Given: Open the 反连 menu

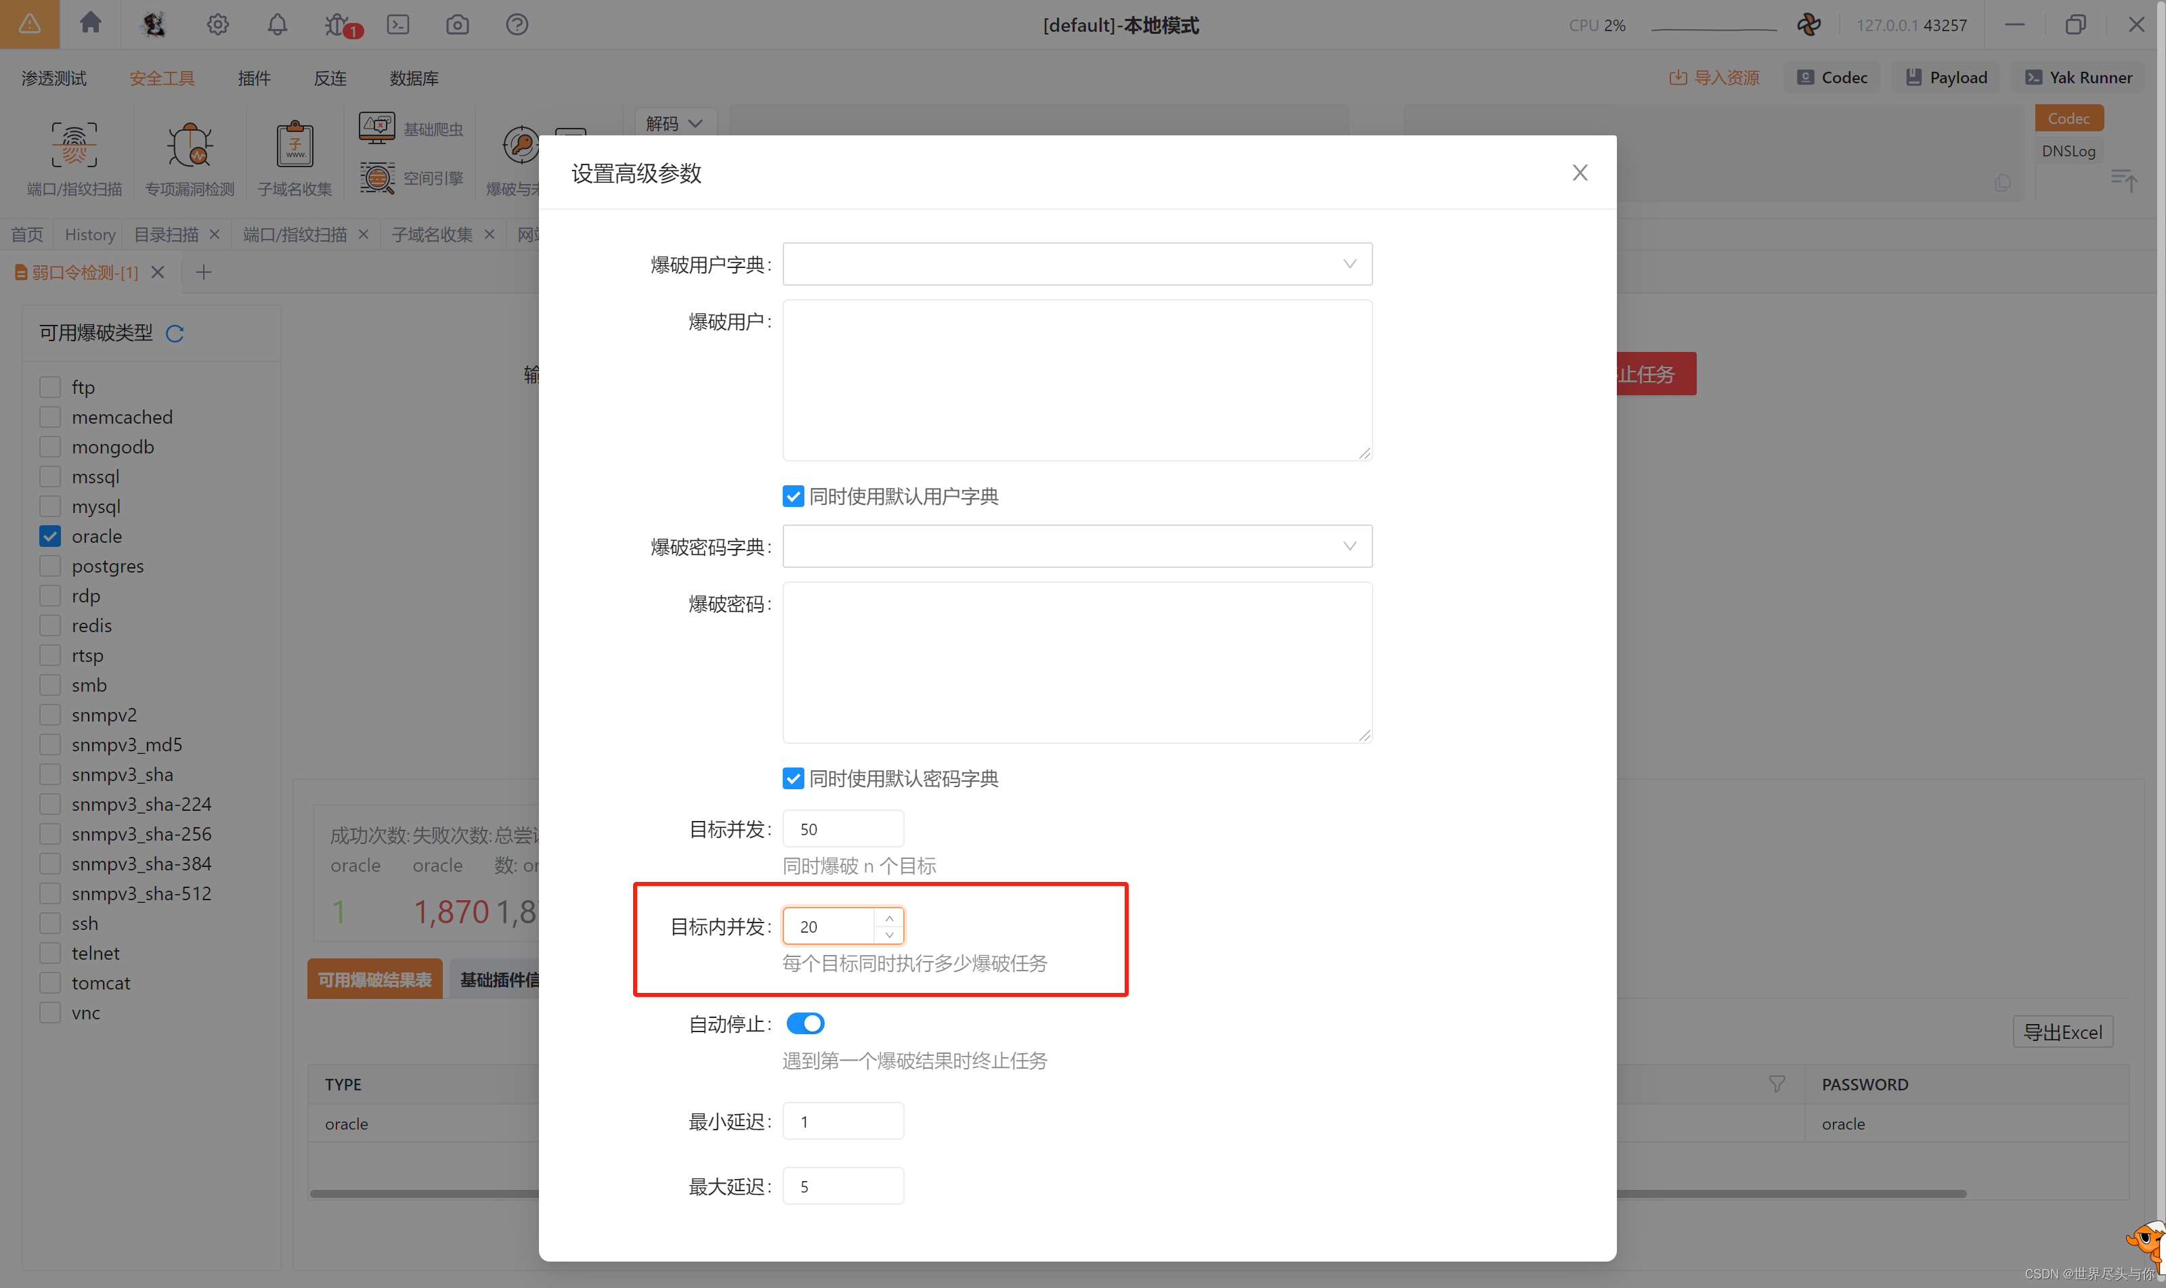Looking at the screenshot, I should (x=330, y=78).
